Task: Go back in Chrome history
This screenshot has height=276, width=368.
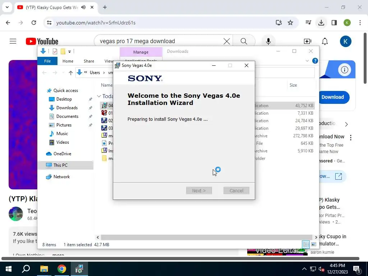Action: click(8, 23)
